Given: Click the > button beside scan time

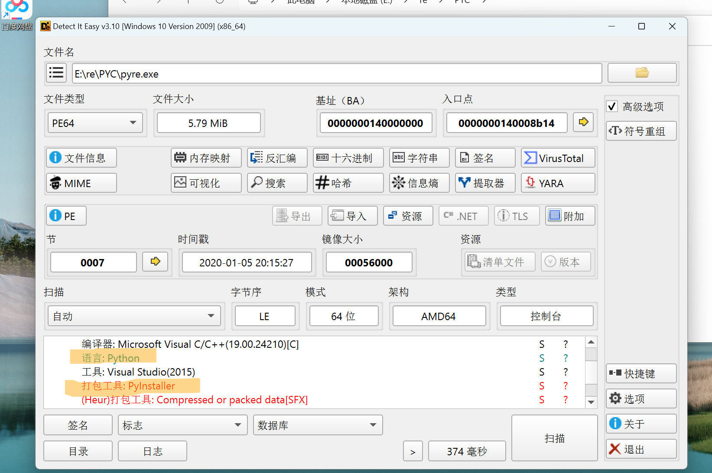Looking at the screenshot, I should (x=413, y=451).
